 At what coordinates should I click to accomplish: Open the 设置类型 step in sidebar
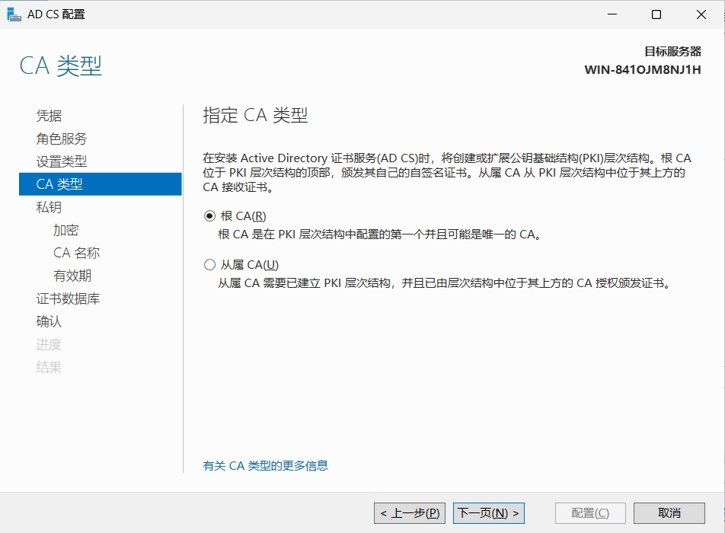62,161
